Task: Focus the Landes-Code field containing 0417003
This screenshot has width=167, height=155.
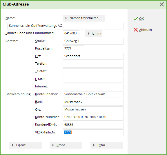Action: click(71, 34)
